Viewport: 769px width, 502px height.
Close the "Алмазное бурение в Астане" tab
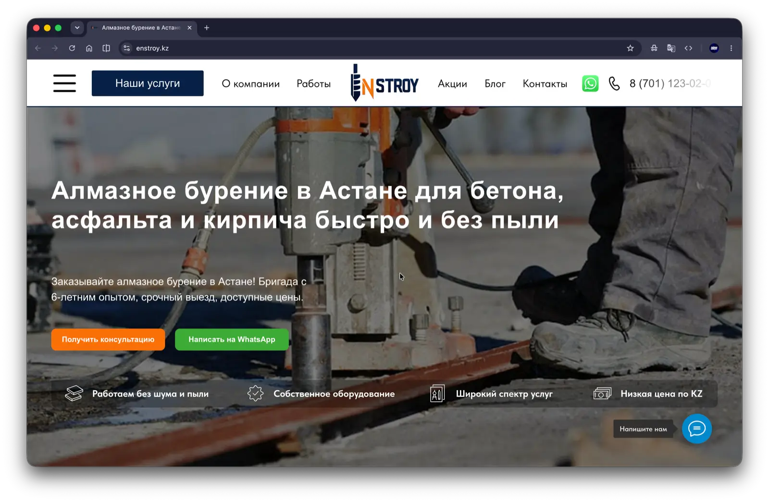189,28
